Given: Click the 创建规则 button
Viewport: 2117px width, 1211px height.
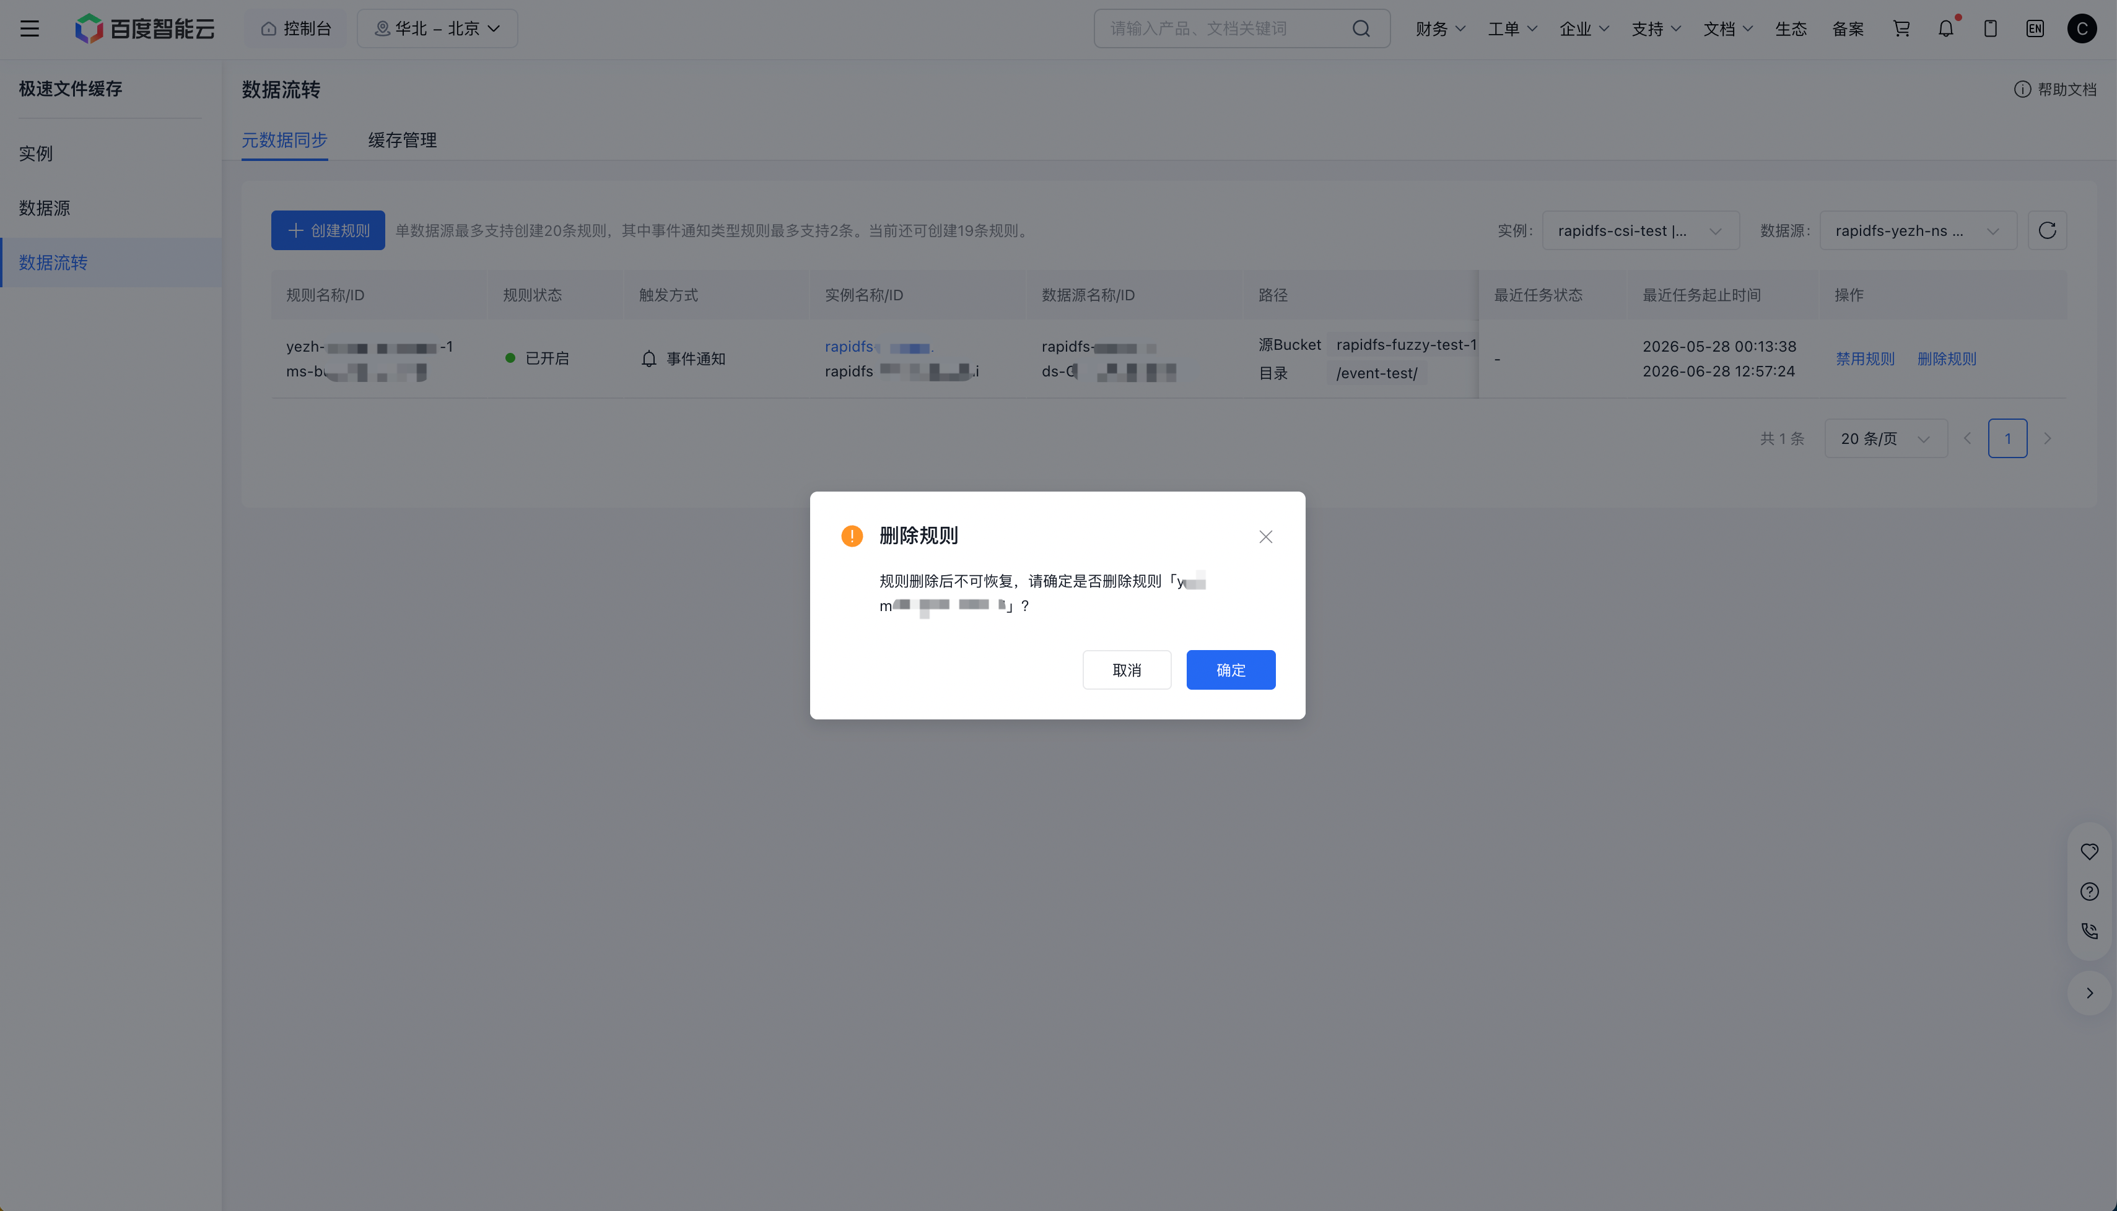Looking at the screenshot, I should 328,230.
